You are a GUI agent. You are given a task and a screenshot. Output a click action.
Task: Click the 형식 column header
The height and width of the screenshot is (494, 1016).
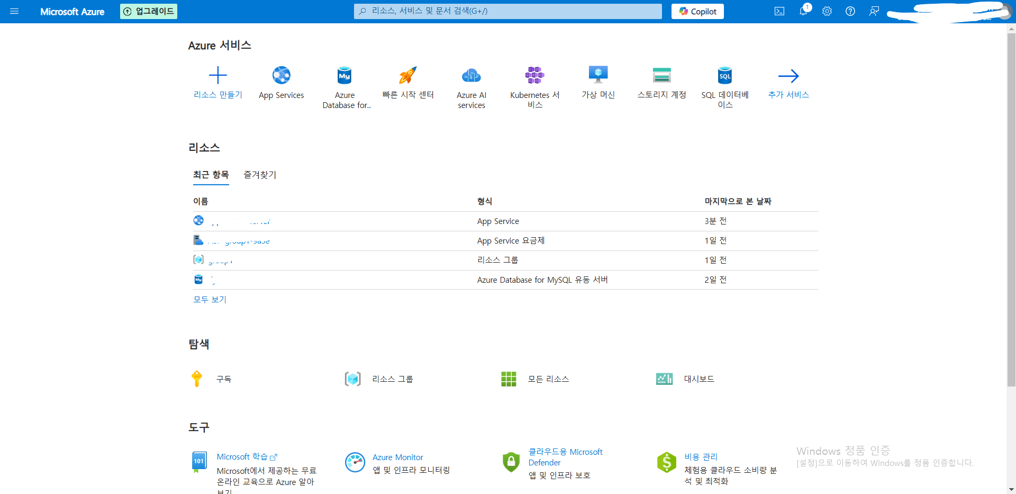tap(485, 201)
